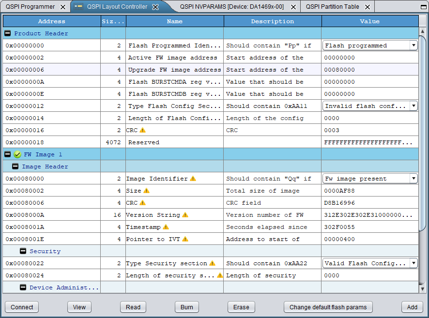Click warning icon on CRC row at 0x00080006
The width and height of the screenshot is (429, 318).
pyautogui.click(x=142, y=203)
